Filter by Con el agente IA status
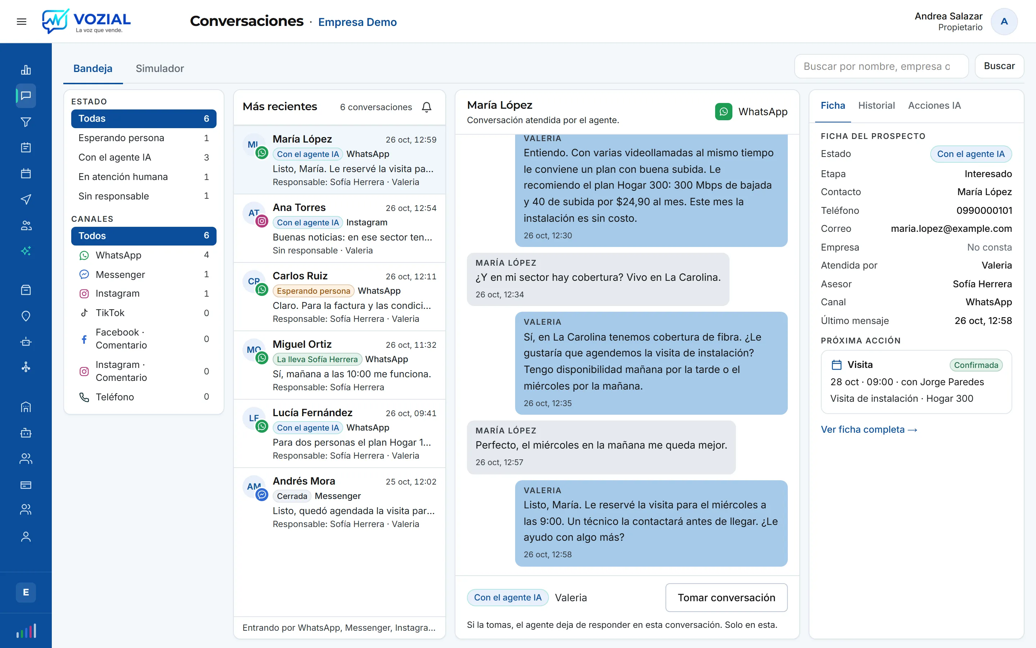The height and width of the screenshot is (648, 1036). click(144, 157)
